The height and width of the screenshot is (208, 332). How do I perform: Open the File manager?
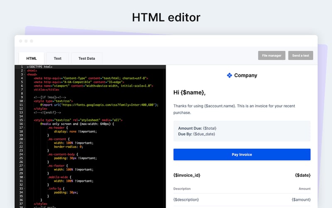pyautogui.click(x=272, y=55)
